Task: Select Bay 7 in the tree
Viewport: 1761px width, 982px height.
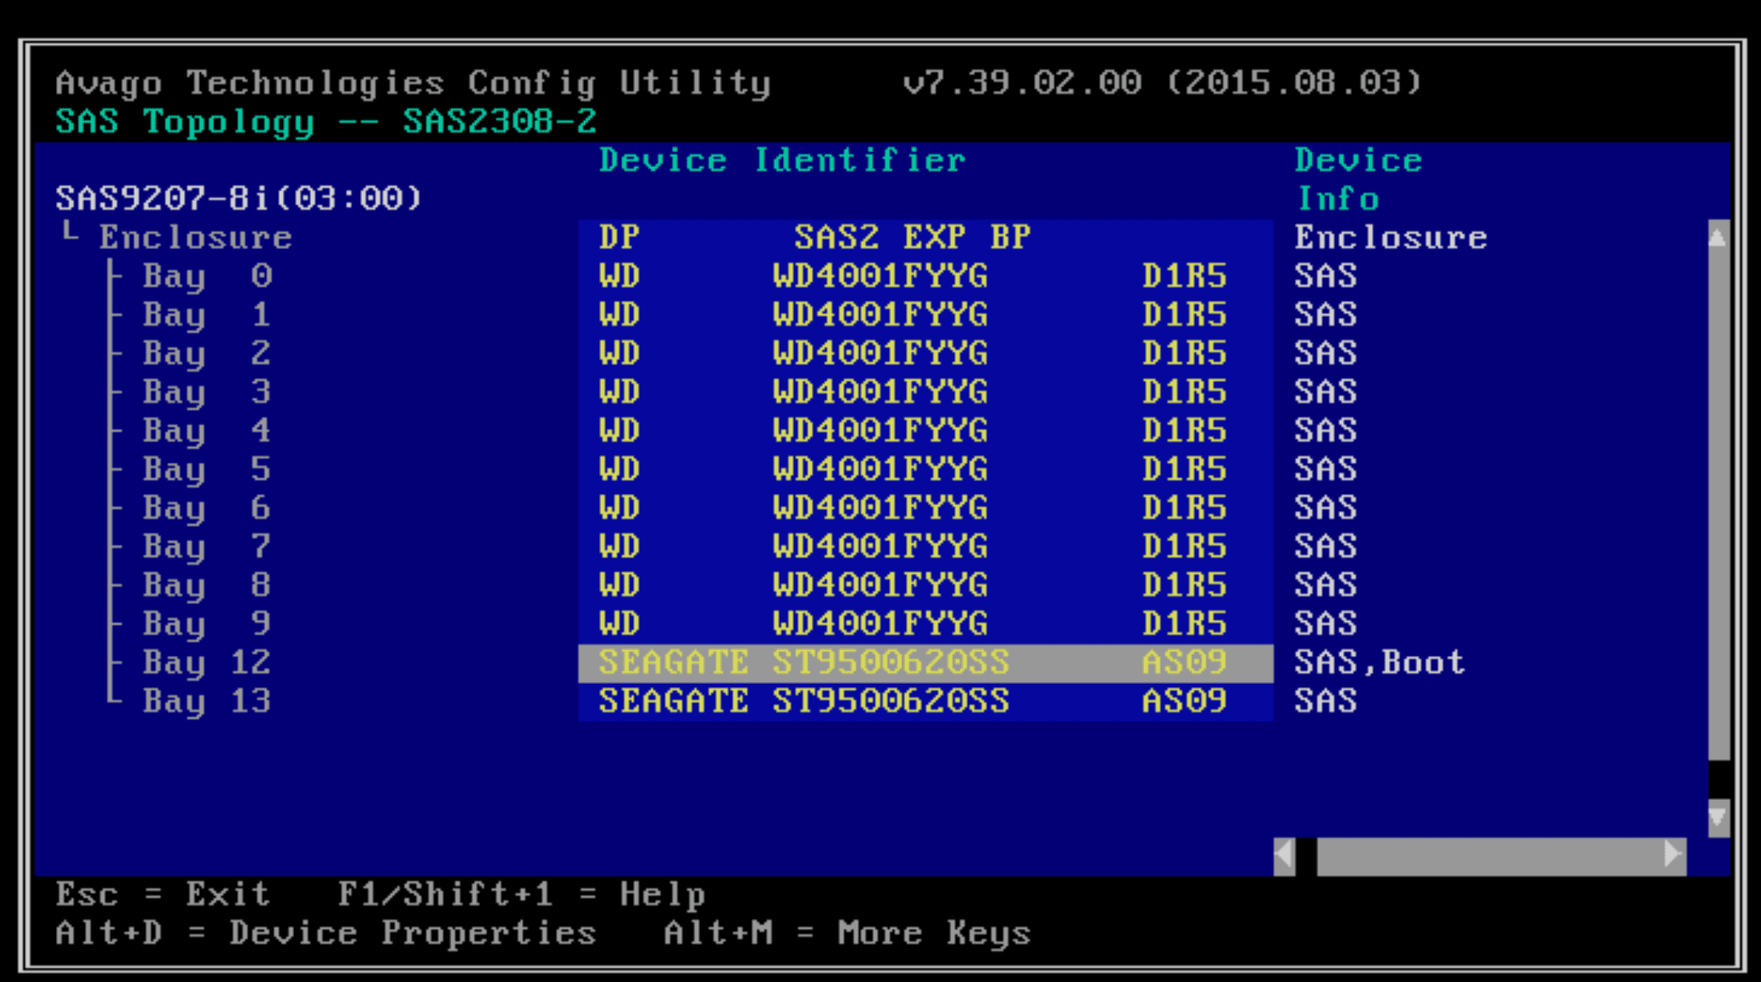Action: coord(207,546)
